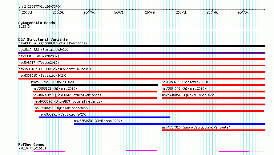Click the 26071k ruler tick label

click(x=120, y=12)
